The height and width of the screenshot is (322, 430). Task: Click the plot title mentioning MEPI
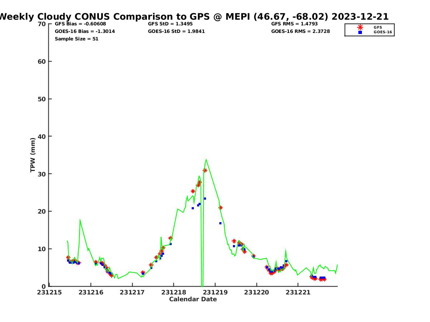point(193,16)
